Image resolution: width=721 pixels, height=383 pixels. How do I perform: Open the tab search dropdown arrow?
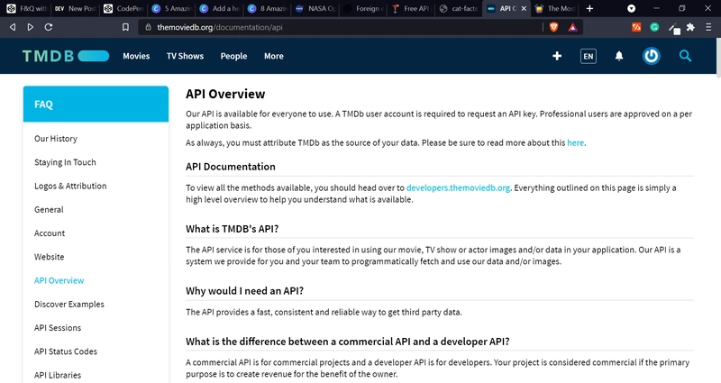pyautogui.click(x=632, y=8)
